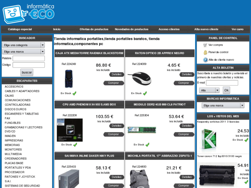The height and width of the screenshot is (188, 251).
Task: Expand the 'Elige una categoría' dropdown
Action: [x=23, y=45]
